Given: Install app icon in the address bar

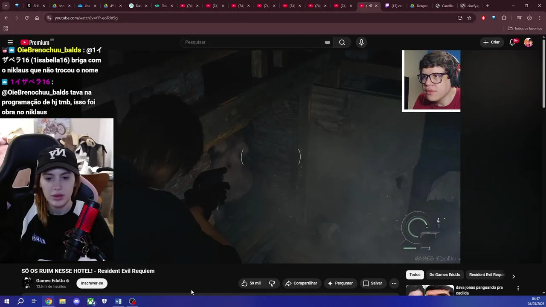Looking at the screenshot, I should point(460,18).
